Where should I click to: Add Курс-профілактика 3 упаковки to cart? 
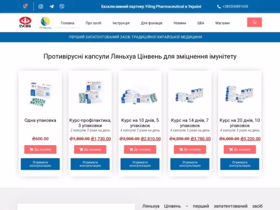90,149
